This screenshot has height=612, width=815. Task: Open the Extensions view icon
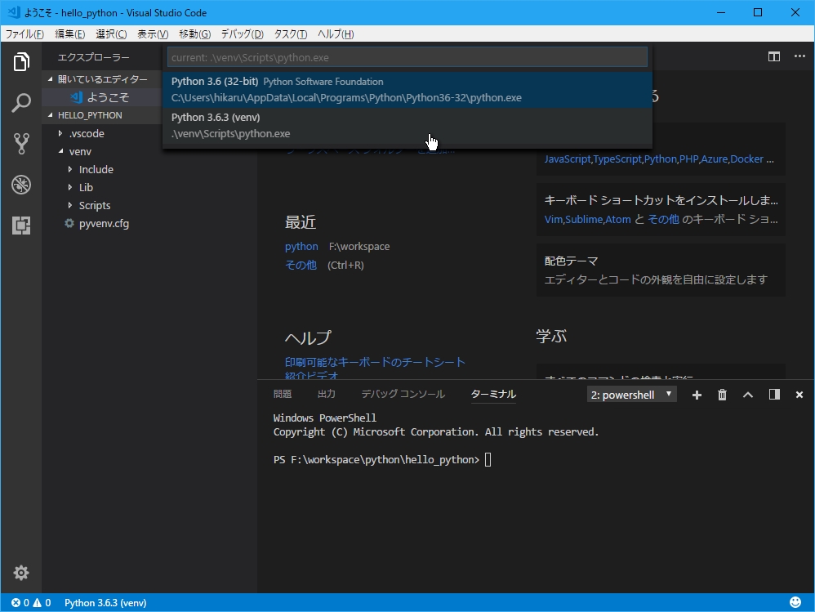21,226
